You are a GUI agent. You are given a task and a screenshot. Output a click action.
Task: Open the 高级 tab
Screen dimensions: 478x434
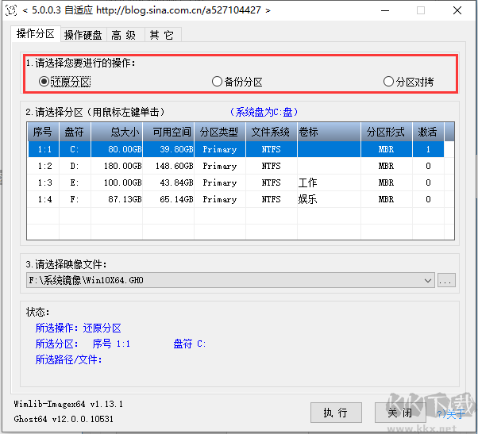124,35
